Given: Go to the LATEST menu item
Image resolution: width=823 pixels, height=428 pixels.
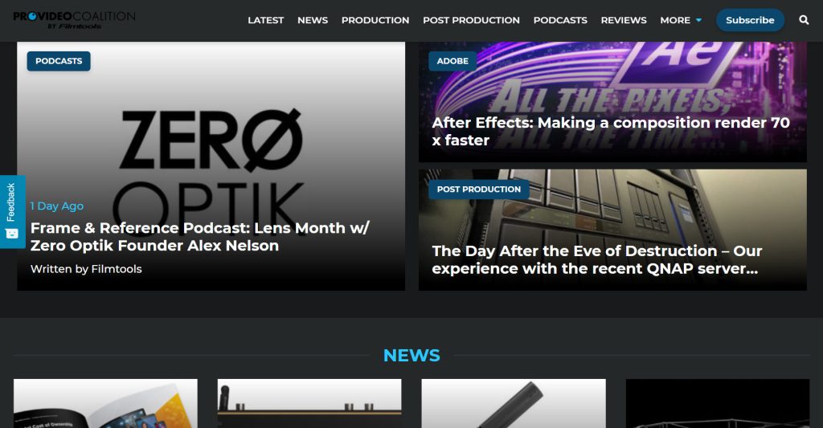Looking at the screenshot, I should (x=265, y=20).
